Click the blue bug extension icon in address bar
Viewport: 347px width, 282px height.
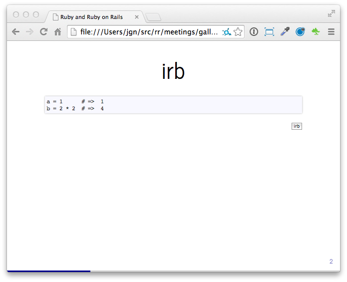coord(227,32)
